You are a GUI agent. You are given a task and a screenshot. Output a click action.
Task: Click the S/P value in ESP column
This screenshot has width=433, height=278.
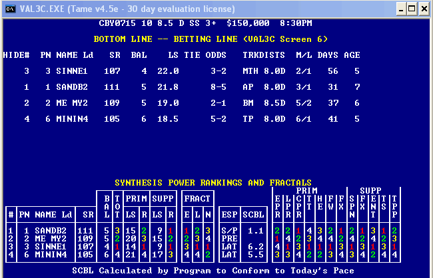[x=229, y=231]
